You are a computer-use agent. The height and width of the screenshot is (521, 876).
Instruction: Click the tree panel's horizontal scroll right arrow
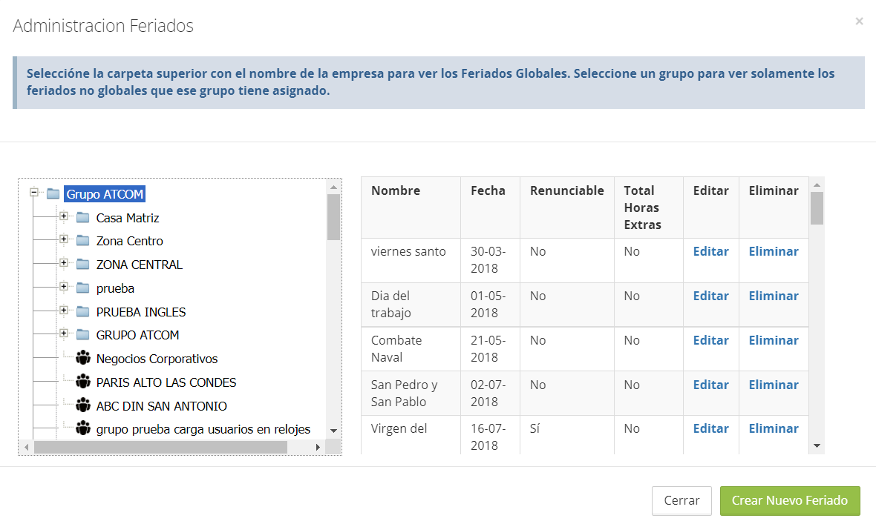pyautogui.click(x=318, y=447)
